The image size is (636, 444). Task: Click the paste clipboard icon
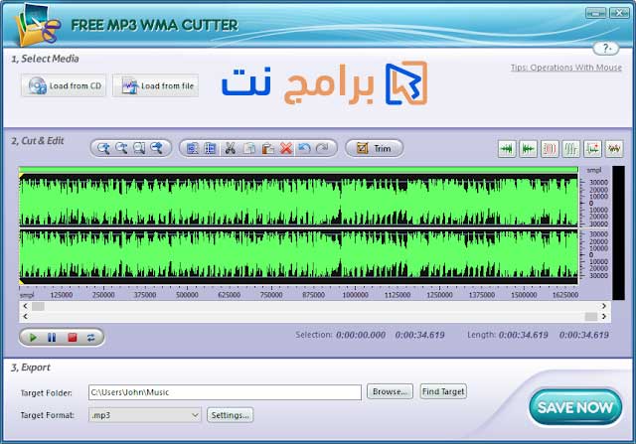(267, 148)
